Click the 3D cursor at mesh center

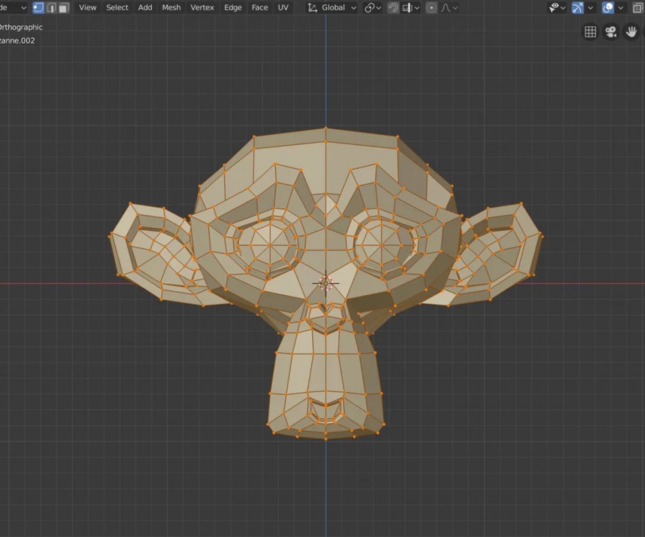[326, 283]
